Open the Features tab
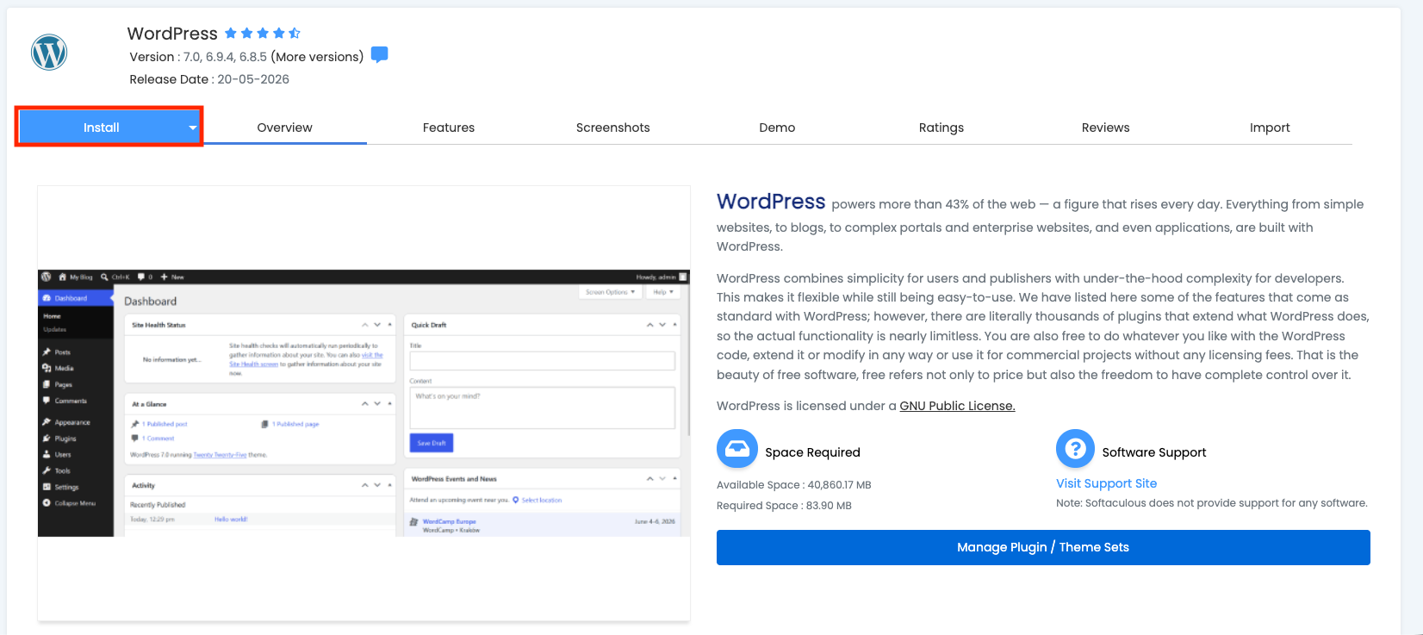The height and width of the screenshot is (635, 1423). [x=449, y=128]
